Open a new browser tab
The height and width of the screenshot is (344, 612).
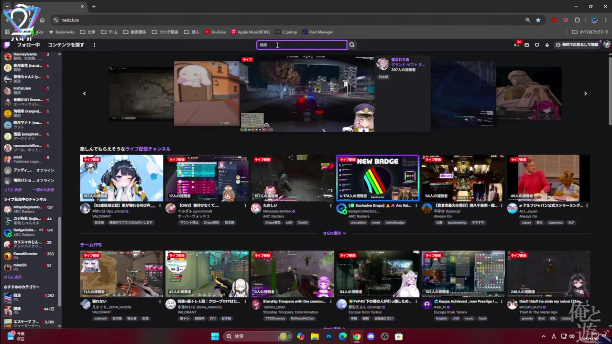(x=94, y=6)
